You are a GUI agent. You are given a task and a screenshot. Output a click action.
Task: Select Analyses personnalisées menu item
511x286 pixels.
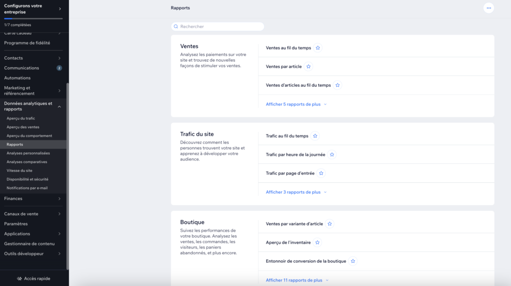(28, 153)
